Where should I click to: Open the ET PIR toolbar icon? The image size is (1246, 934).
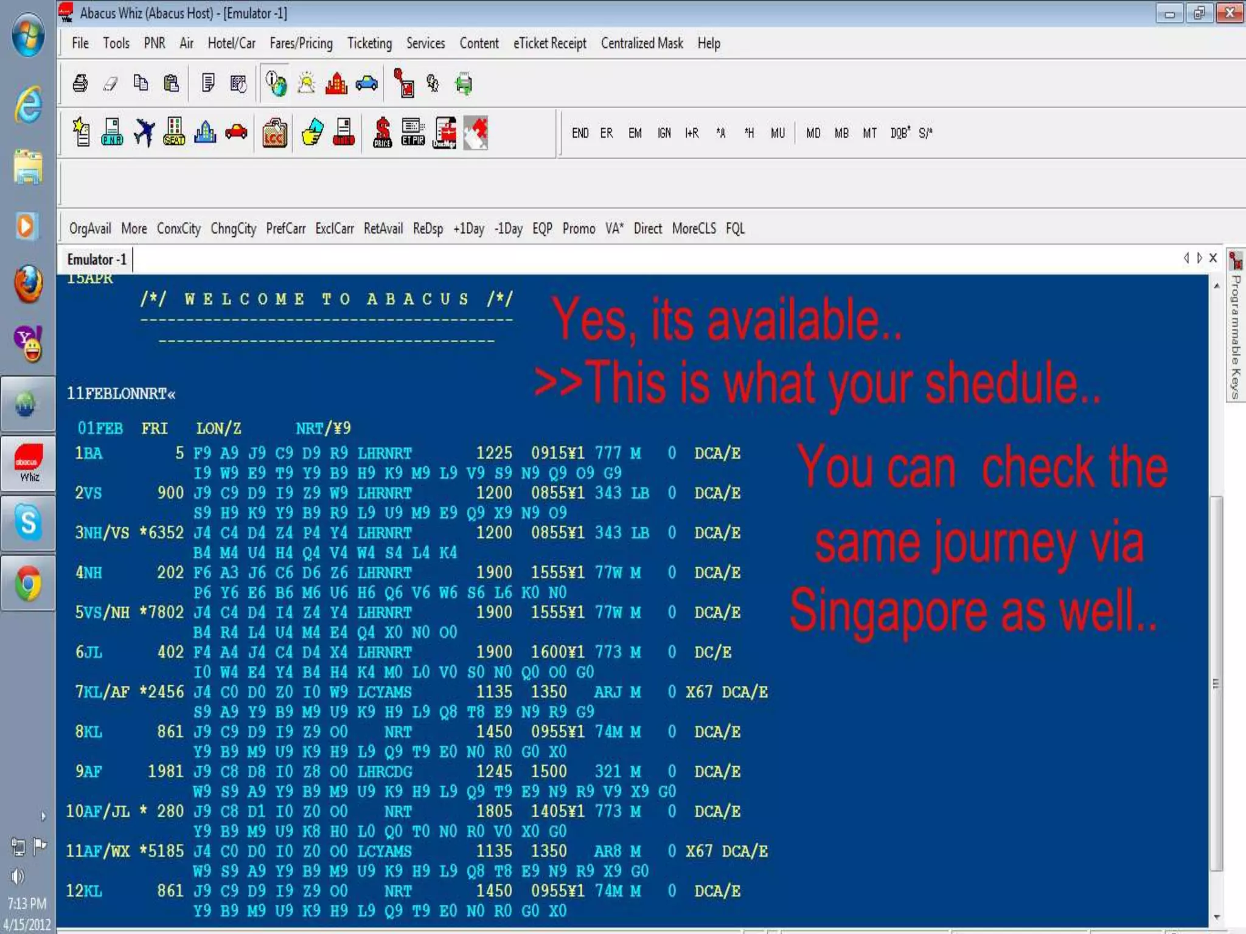tap(413, 133)
